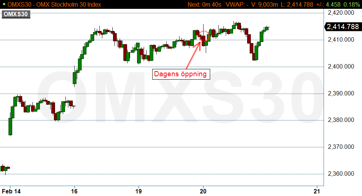Click the percent change '0.18%'
This screenshot has width=362, height=196.
point(352,4)
